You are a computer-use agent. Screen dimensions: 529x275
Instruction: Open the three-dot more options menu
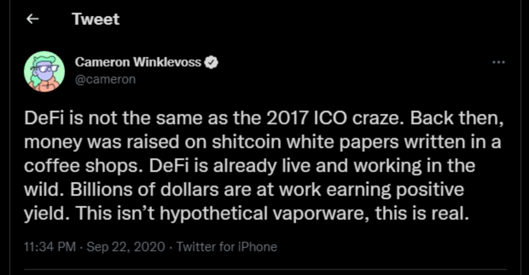click(x=498, y=62)
